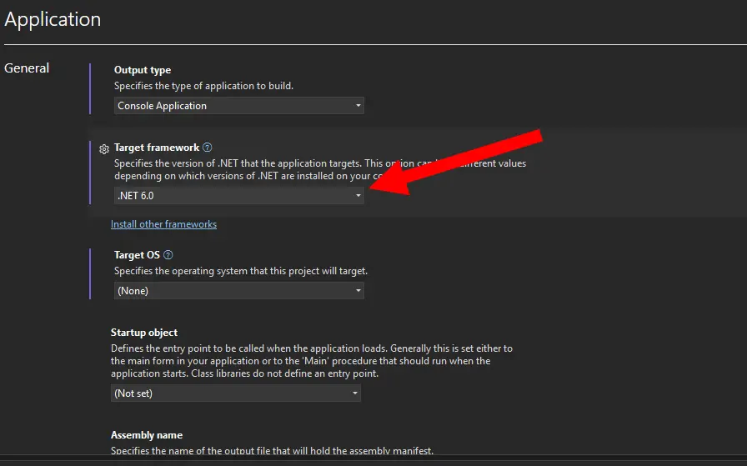Click the Assembly name label
Image resolution: width=747 pixels, height=466 pixels.
coord(146,435)
